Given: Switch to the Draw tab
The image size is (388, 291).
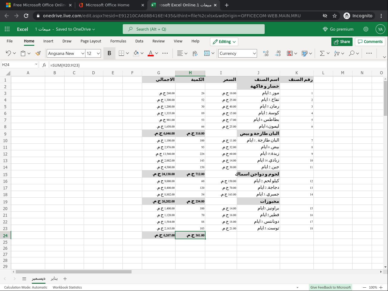Looking at the screenshot, I should pos(67,41).
